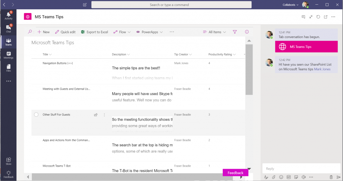Expand the Flow dropdown
Screen dimensions: 343x181
coord(122,32)
